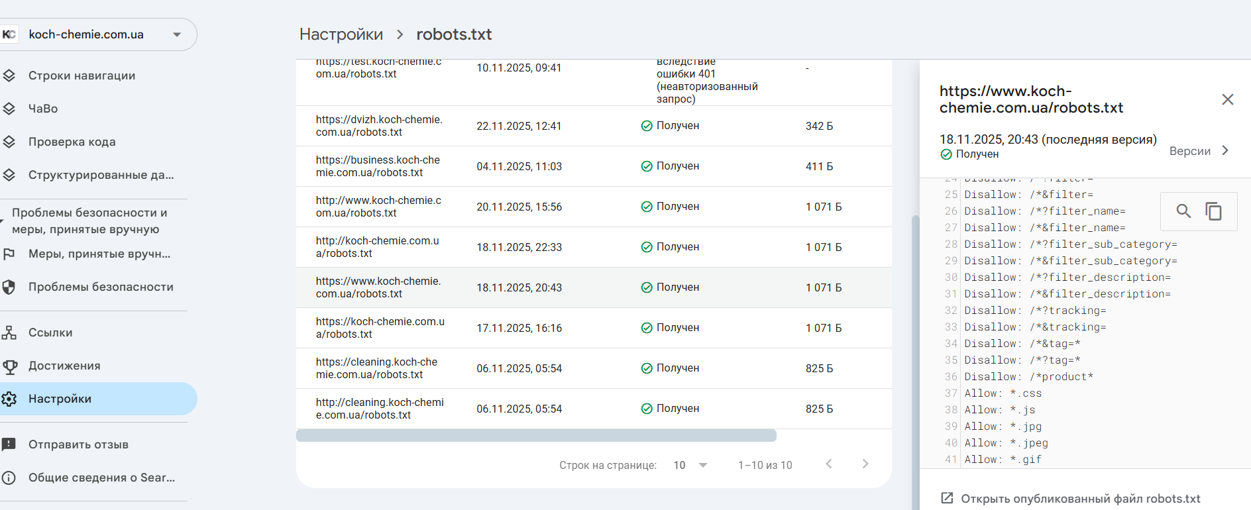This screenshot has height=510, width=1251.
Task: Select the cleaning.koch-chemie https robots.txt row
Action: coord(376,368)
